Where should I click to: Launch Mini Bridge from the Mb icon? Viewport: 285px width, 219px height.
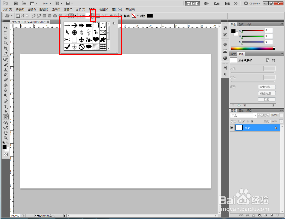24,3
